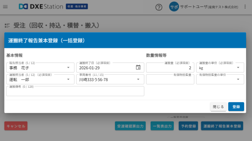Expand the 報告担当者 dropdown

pyautogui.click(x=68, y=68)
